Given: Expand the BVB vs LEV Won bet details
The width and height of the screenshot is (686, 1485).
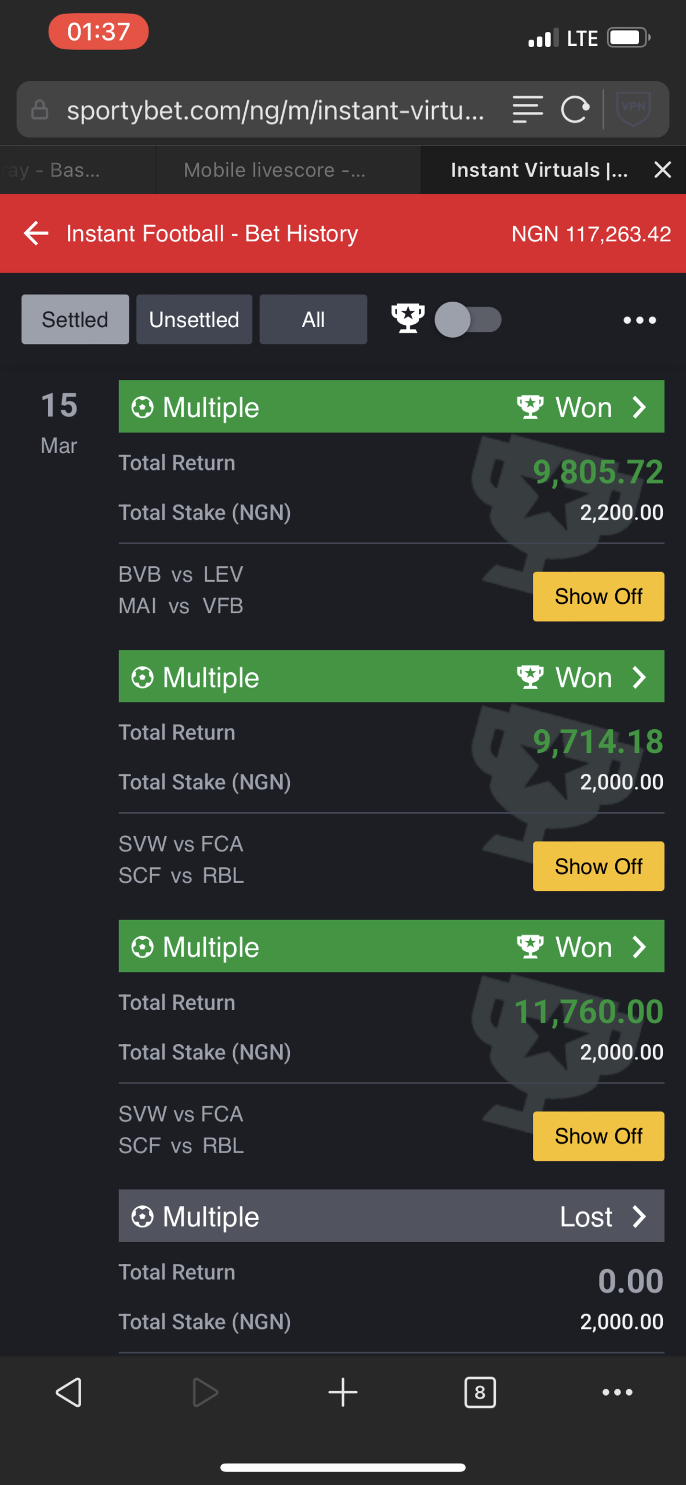Looking at the screenshot, I should click(391, 406).
